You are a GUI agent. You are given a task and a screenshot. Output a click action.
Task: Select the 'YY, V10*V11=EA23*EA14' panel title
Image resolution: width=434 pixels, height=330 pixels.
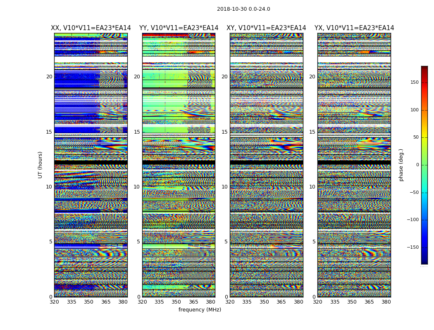click(x=179, y=28)
